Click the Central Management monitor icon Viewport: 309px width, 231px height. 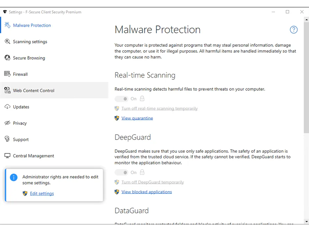click(7, 156)
